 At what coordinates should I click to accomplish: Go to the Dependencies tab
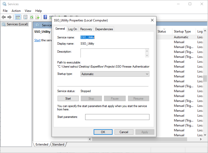104,29
